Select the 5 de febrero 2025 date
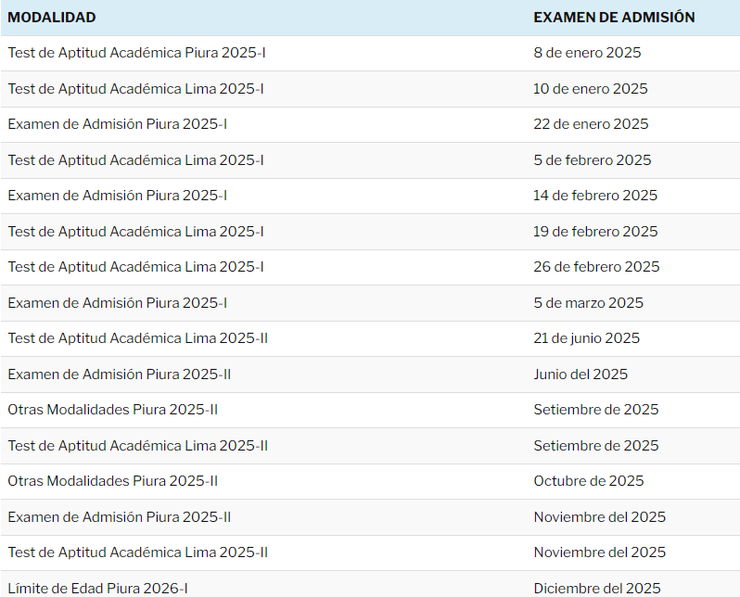740x597 pixels. [593, 160]
